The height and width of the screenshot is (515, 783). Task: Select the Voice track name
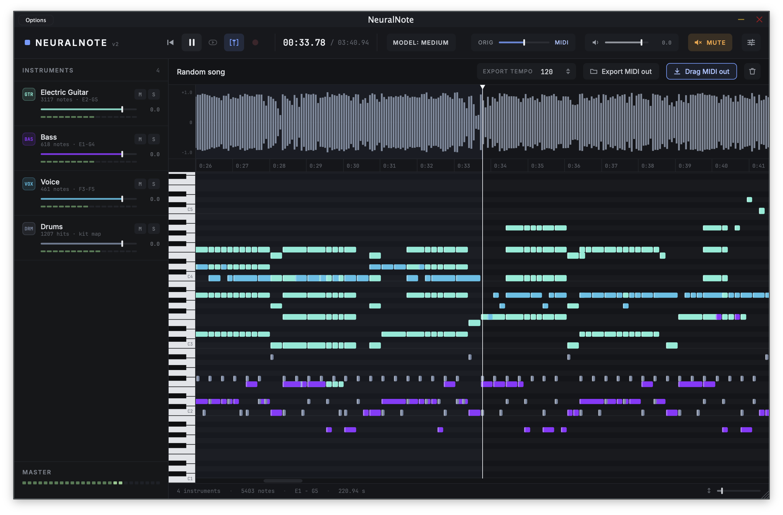point(50,181)
